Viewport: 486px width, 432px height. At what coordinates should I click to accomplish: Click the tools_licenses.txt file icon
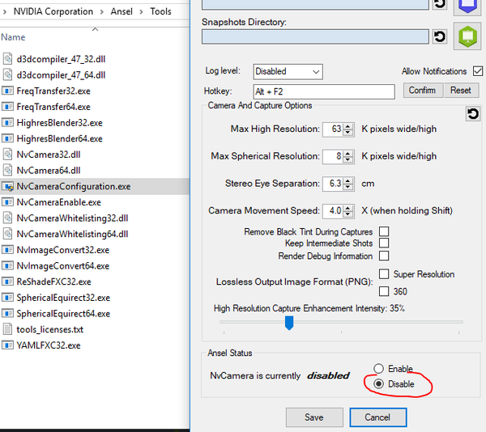tap(7, 329)
